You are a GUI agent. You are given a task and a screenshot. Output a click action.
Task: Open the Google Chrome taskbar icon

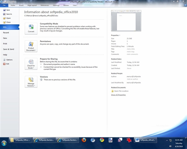[x=102, y=140]
